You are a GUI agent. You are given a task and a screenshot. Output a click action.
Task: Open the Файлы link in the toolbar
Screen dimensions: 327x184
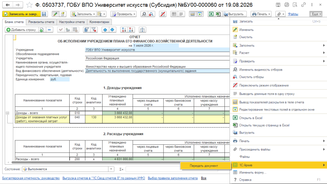(293, 14)
